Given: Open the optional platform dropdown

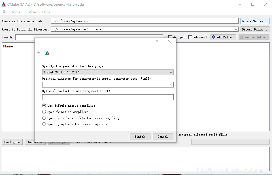Looking at the screenshot, I should (x=108, y=85).
